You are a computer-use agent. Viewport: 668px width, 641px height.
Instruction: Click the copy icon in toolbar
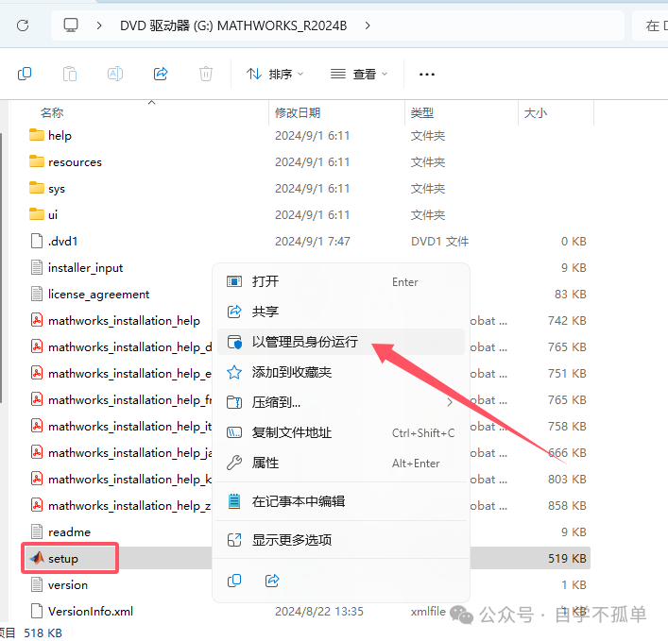tap(25, 74)
